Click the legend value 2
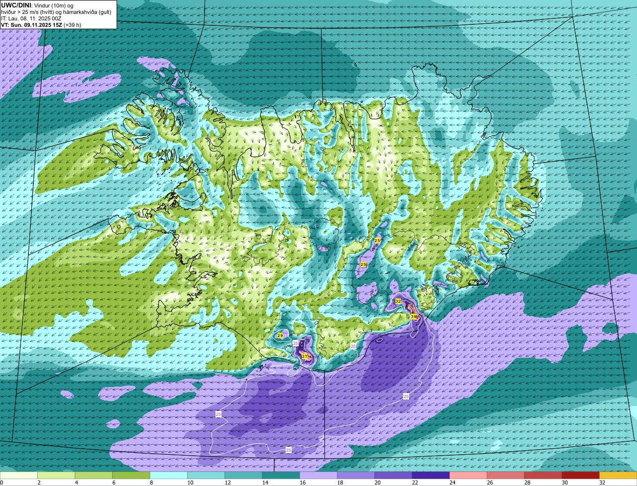 (x=38, y=483)
